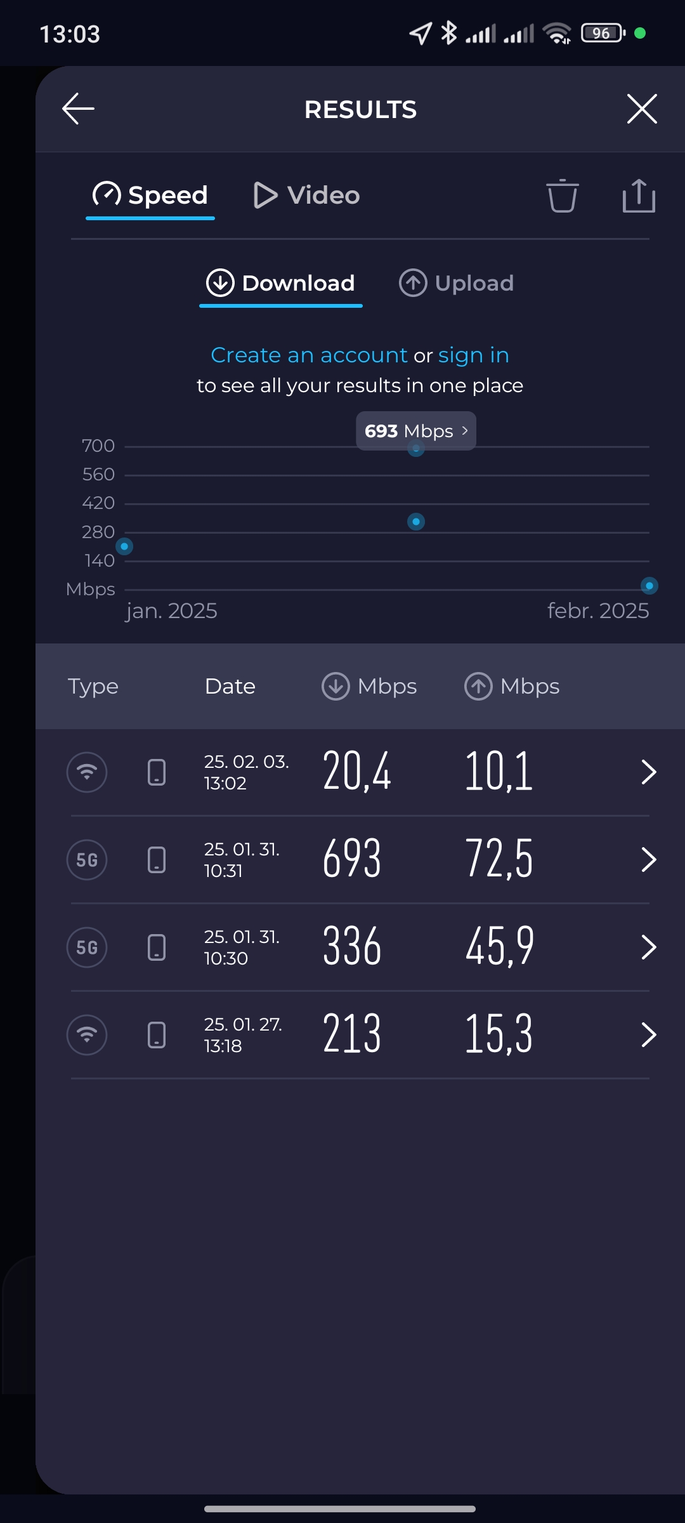Open the 693 Mbps tooltip bubble
This screenshot has width=685, height=1523.
(416, 431)
